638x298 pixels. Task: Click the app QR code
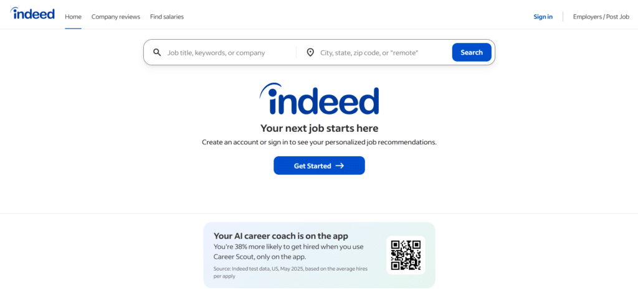406,255
